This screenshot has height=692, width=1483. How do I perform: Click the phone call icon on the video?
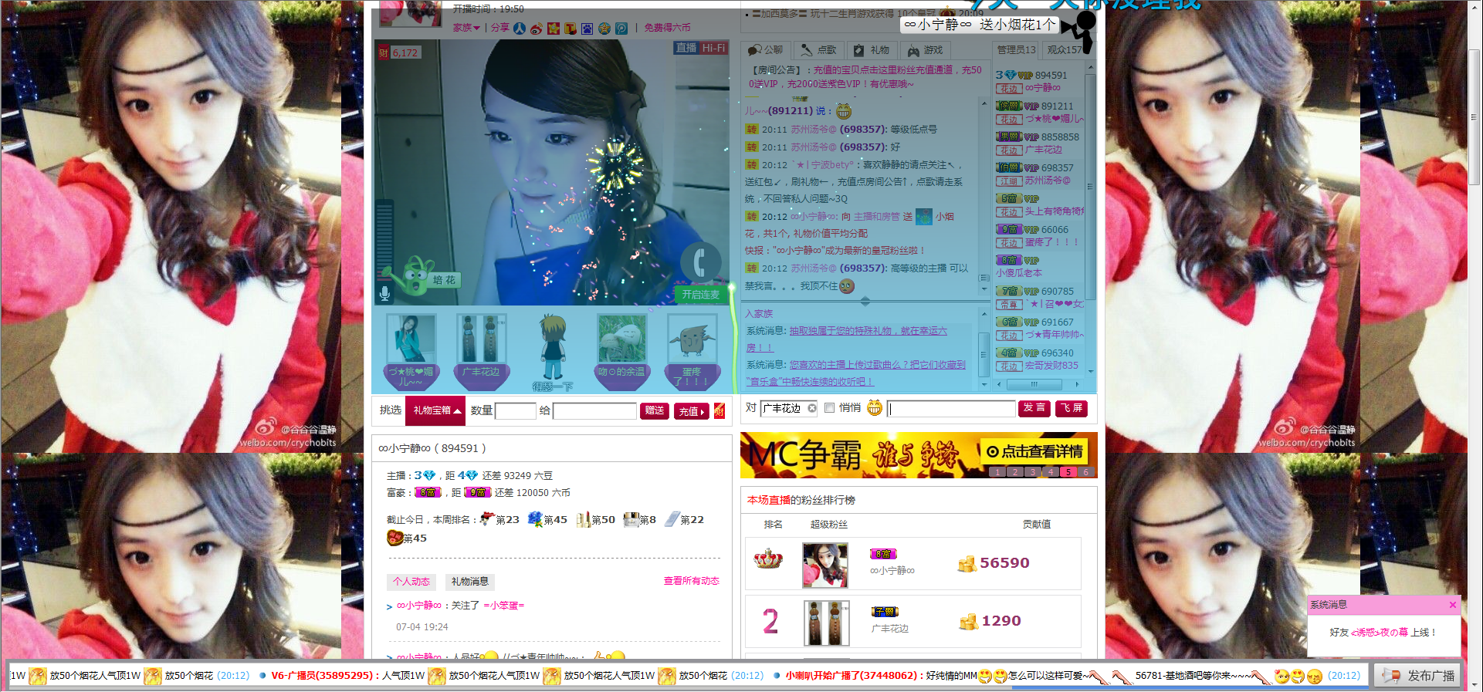point(700,262)
